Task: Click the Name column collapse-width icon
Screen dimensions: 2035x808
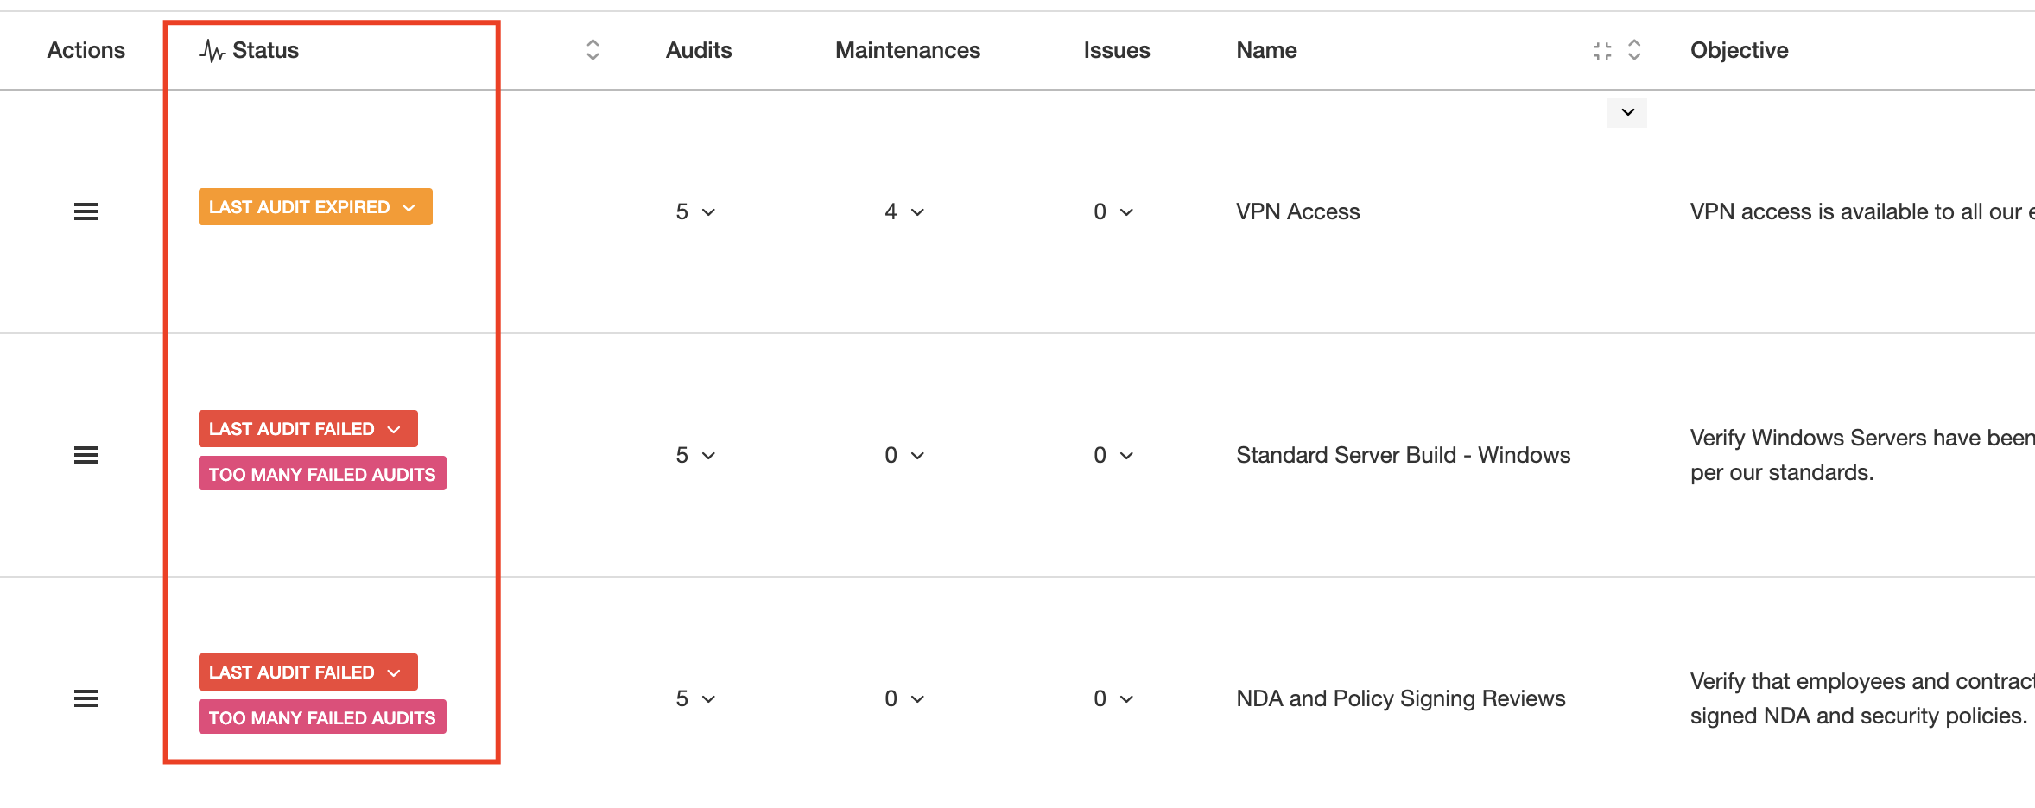Action: (x=1602, y=51)
